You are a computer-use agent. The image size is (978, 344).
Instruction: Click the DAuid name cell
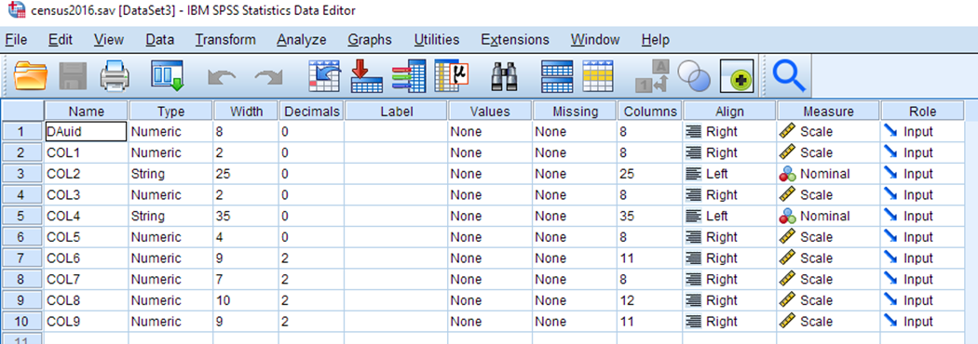tap(86, 131)
